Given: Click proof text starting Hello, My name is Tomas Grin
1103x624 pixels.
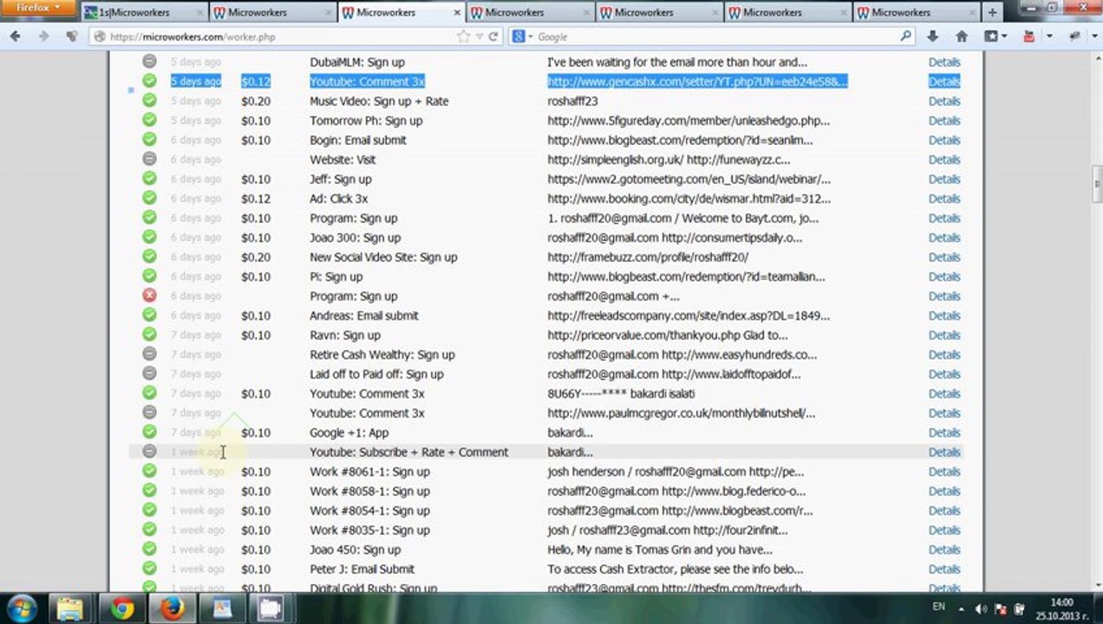Looking at the screenshot, I should click(x=660, y=549).
